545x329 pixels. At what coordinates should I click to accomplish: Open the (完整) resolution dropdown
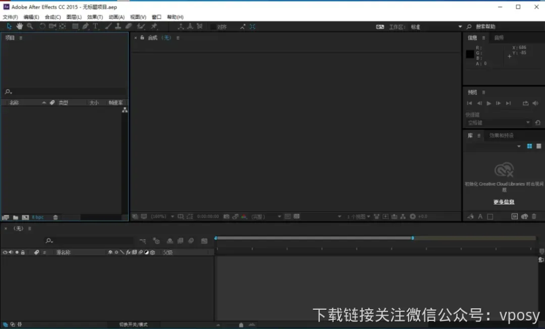[266, 217]
